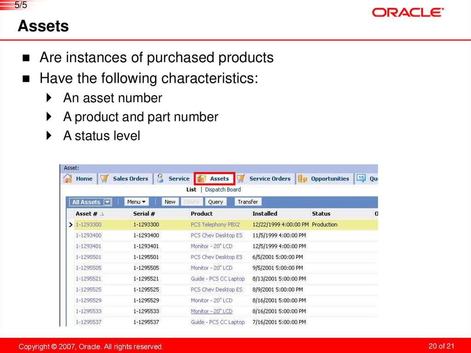The width and height of the screenshot is (471, 353).
Task: Click the Service person icon
Action: [161, 178]
